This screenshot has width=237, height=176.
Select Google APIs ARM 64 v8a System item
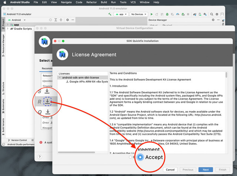(x=87, y=81)
